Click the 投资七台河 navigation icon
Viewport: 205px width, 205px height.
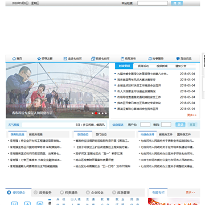point(93,59)
